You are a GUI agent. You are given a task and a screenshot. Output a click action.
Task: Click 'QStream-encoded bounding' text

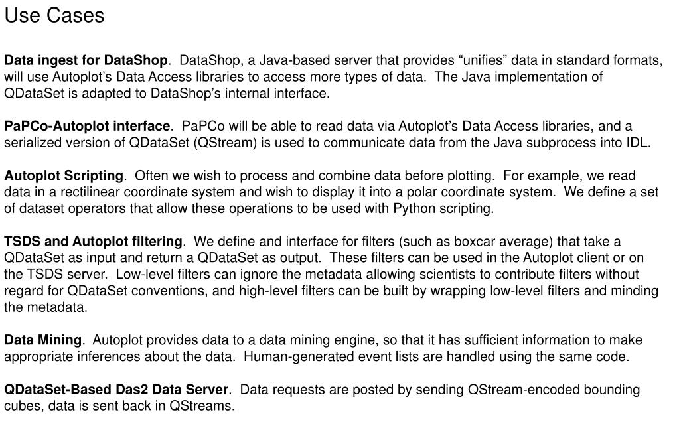tap(554, 389)
